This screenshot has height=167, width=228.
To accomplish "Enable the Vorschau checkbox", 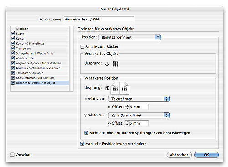I will [12, 155].
